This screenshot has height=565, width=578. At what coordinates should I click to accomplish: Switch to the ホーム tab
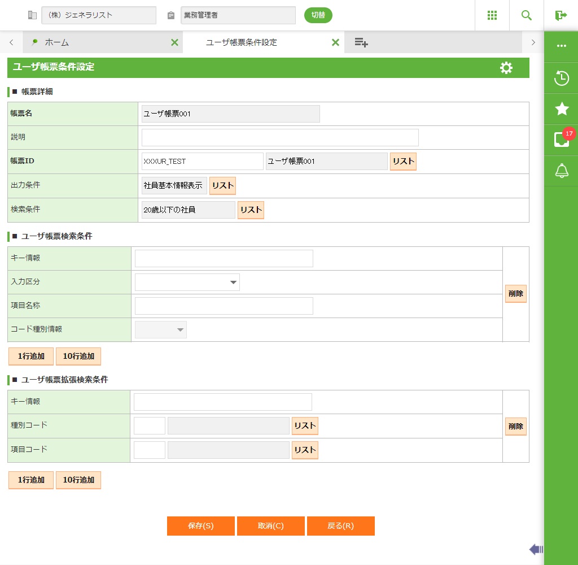56,42
